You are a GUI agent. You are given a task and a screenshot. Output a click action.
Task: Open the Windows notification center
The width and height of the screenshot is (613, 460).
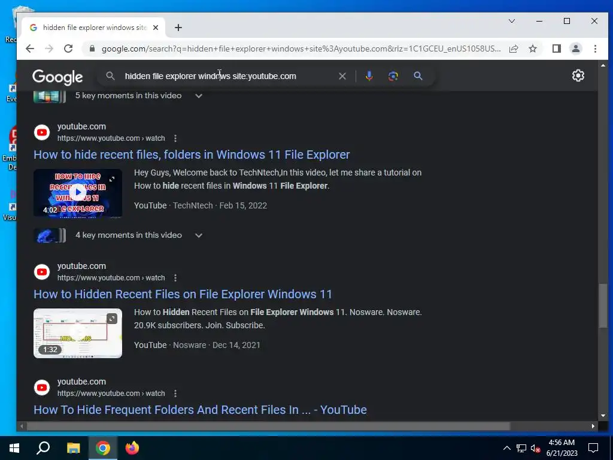click(x=593, y=448)
